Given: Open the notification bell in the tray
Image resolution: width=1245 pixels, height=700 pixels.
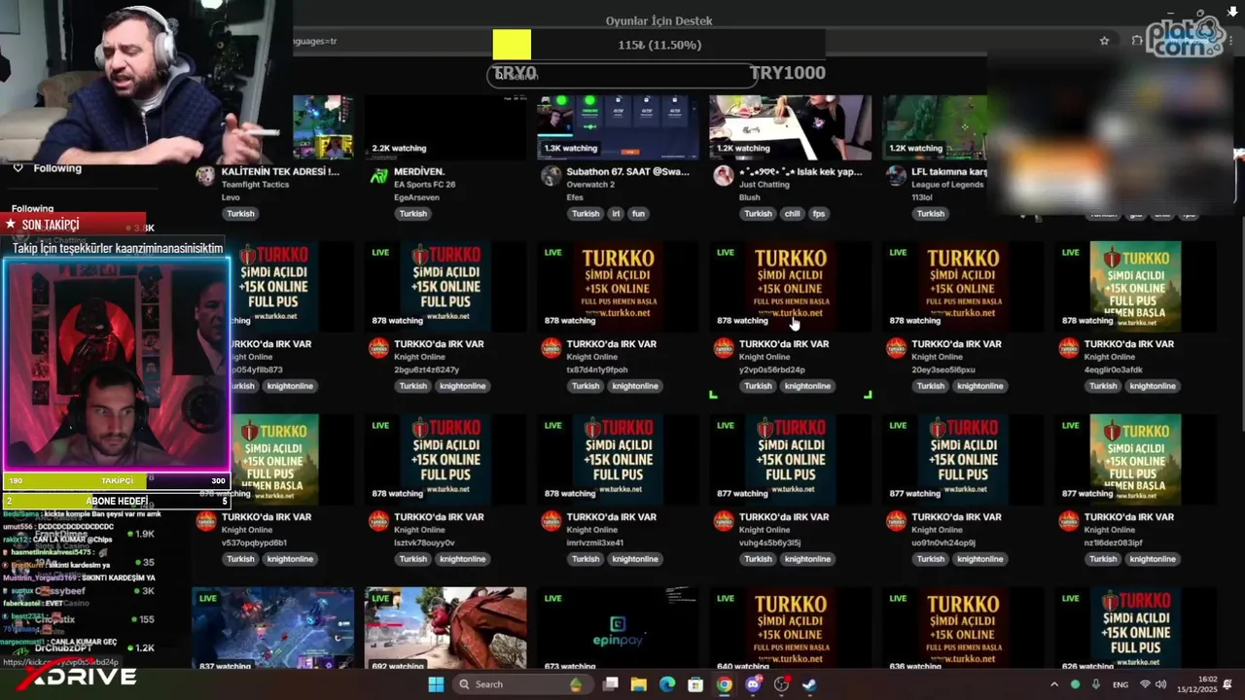Looking at the screenshot, I should tap(1227, 684).
